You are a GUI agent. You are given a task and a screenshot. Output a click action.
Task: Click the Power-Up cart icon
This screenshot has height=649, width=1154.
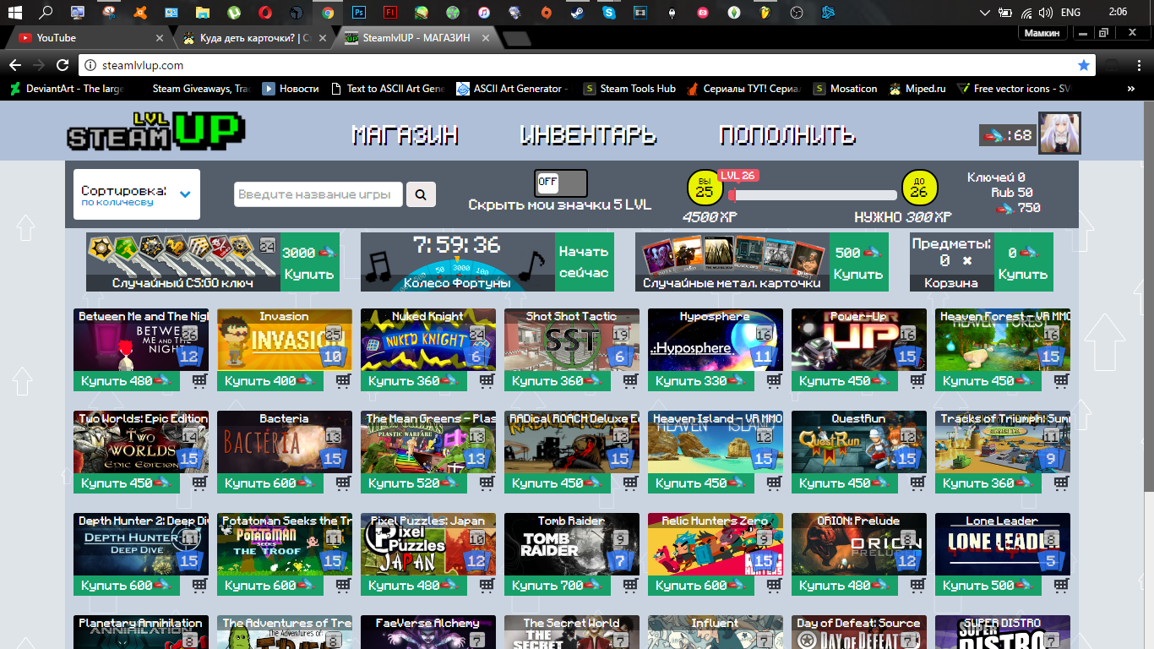(x=917, y=381)
